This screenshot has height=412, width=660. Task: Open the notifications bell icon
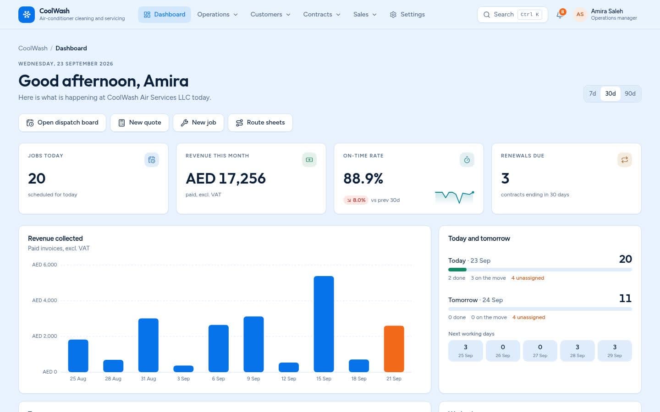560,15
